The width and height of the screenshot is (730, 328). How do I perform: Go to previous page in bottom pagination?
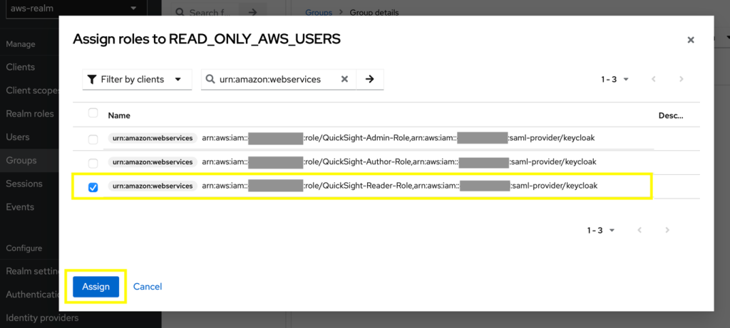tap(639, 230)
